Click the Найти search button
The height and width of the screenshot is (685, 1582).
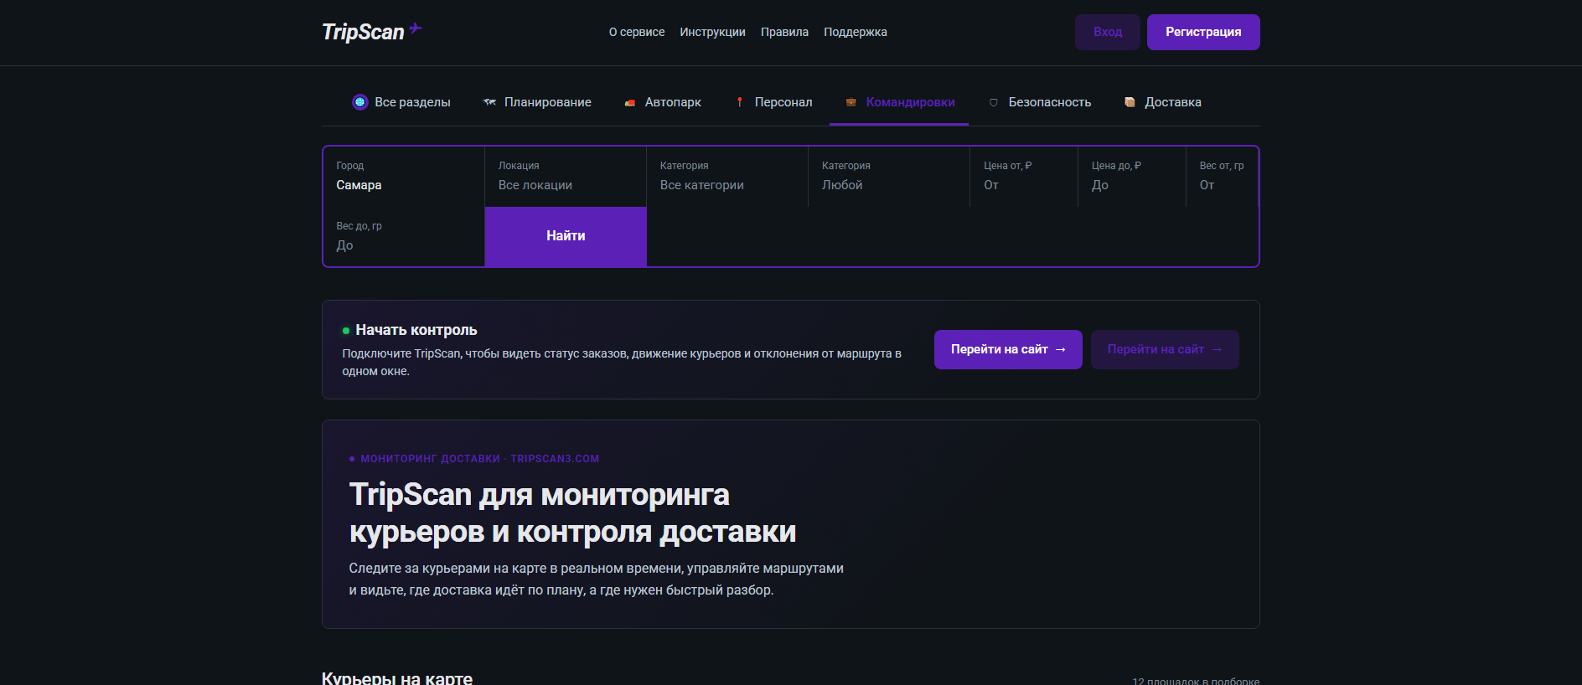pyautogui.click(x=566, y=237)
